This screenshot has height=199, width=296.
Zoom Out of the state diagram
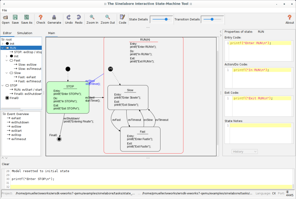pyautogui.click(x=108, y=19)
